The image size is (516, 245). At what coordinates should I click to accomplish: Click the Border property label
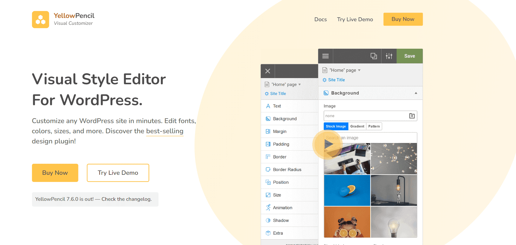pos(280,157)
